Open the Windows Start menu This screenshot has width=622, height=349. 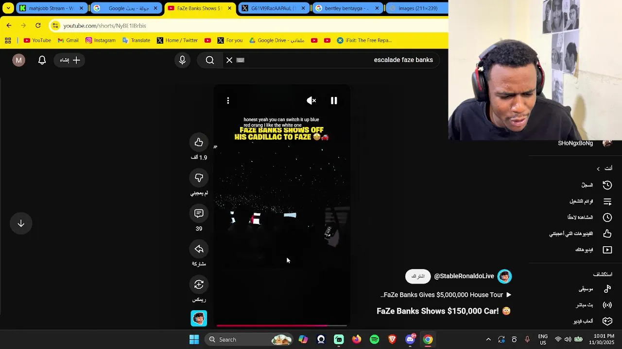coord(194,339)
